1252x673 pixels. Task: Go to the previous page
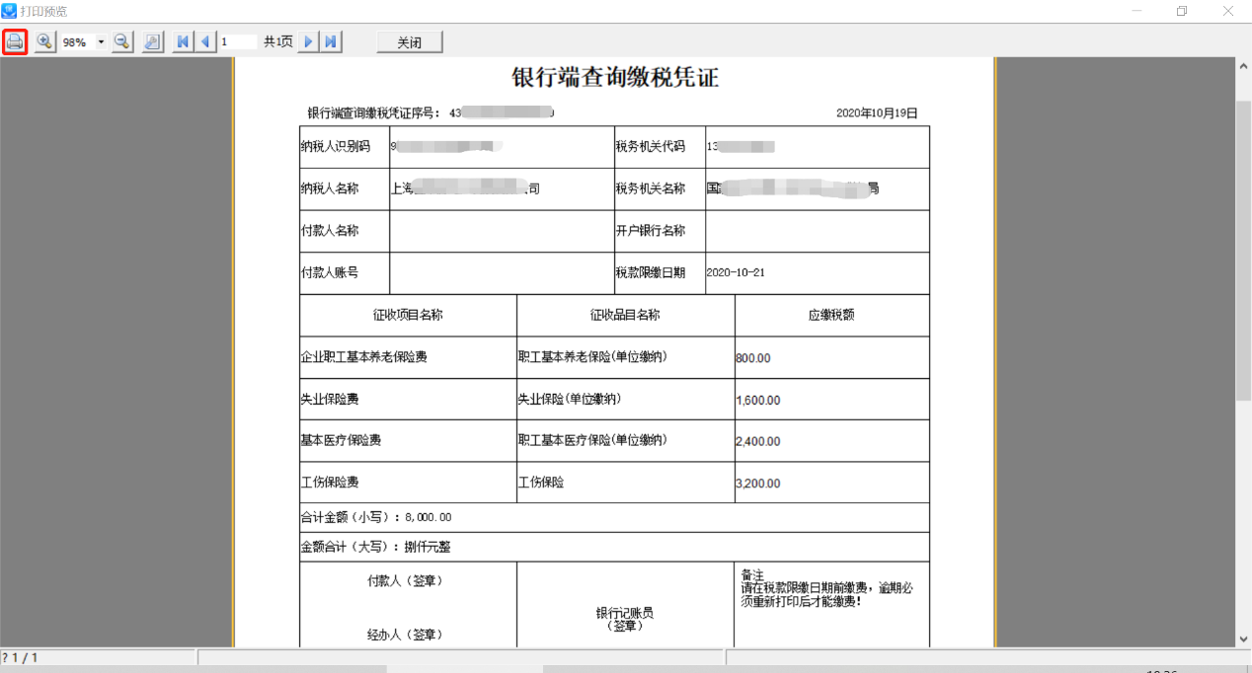(x=205, y=41)
